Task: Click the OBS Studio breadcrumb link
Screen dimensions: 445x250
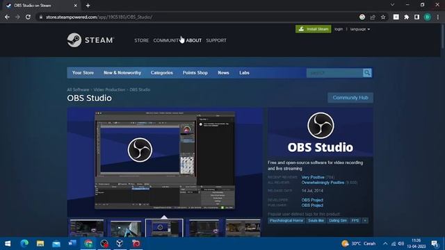Action: tap(140, 90)
